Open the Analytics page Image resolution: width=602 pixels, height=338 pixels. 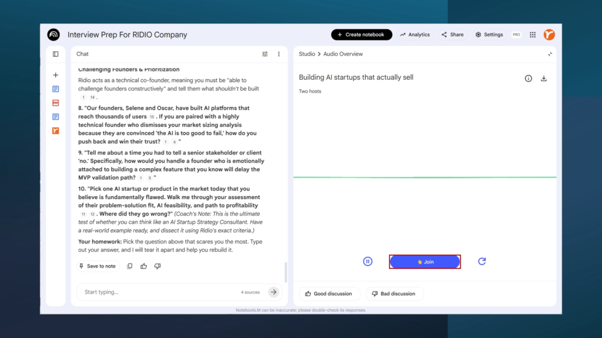[x=415, y=35]
